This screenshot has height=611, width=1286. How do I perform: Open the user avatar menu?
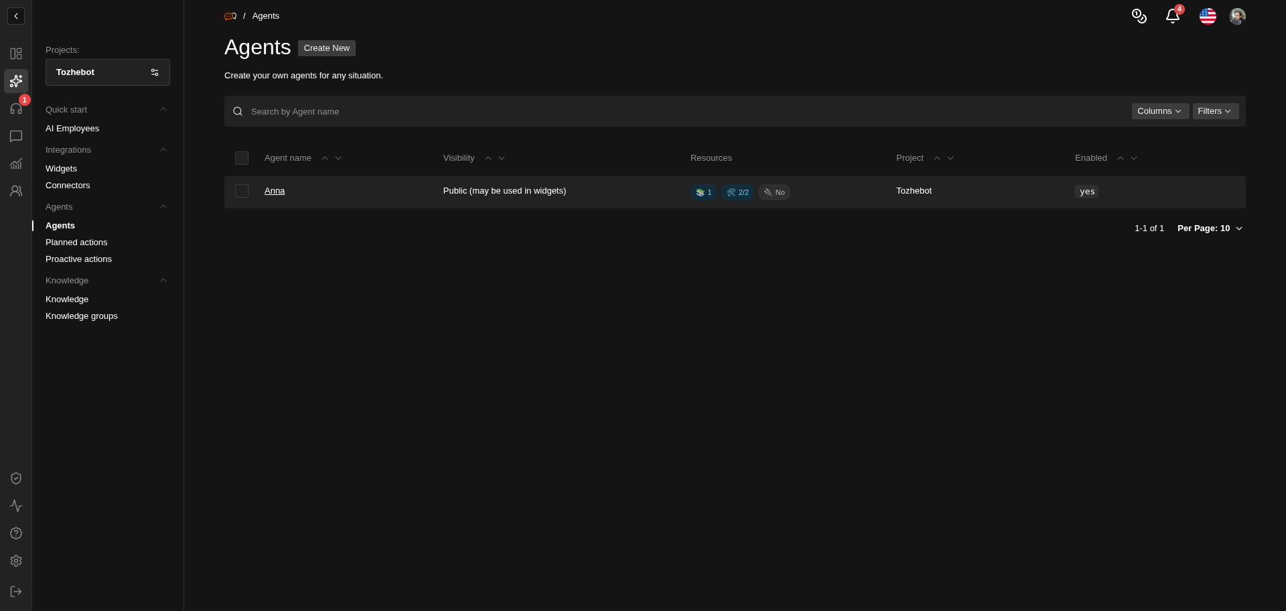pyautogui.click(x=1237, y=16)
